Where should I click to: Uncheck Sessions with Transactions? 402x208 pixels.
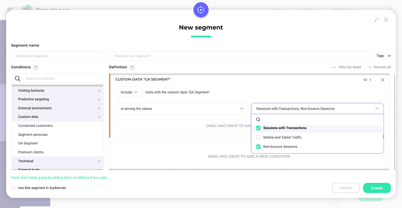[258, 128]
